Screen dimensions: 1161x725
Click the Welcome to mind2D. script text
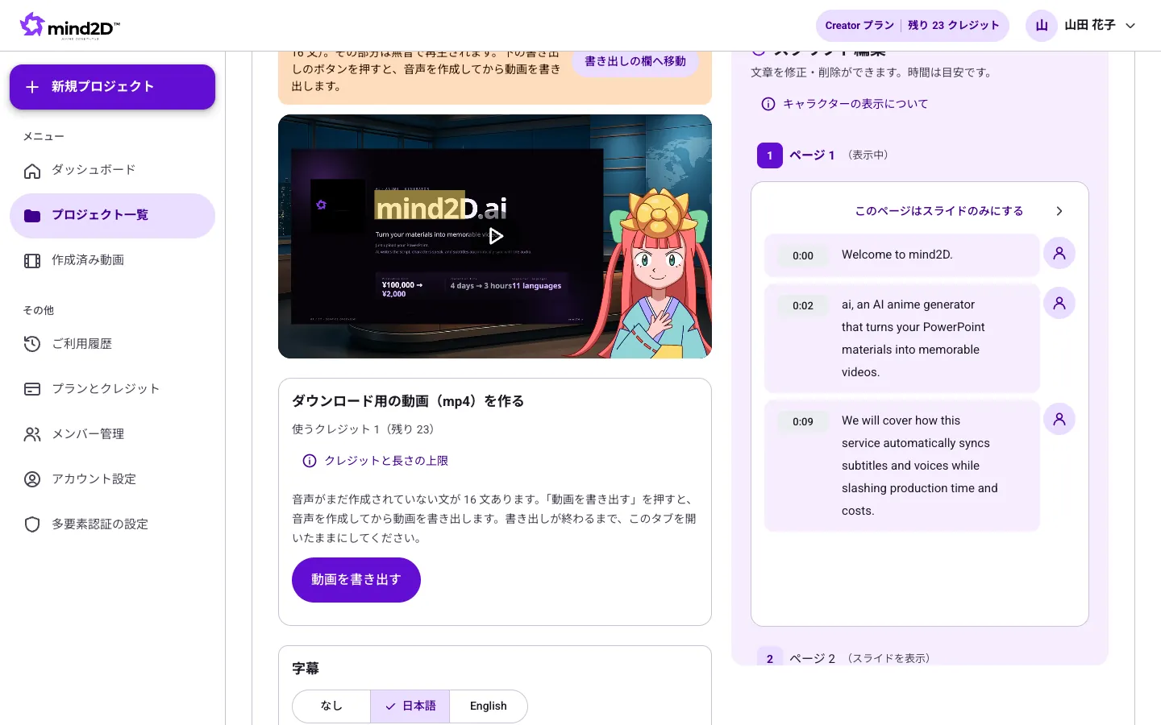click(x=897, y=255)
